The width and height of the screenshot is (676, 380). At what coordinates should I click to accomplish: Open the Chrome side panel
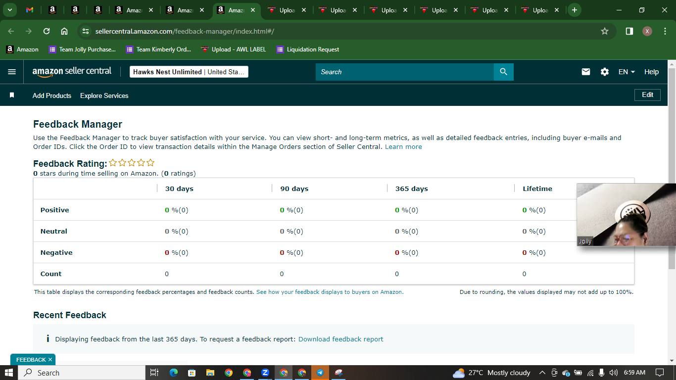[x=629, y=31]
